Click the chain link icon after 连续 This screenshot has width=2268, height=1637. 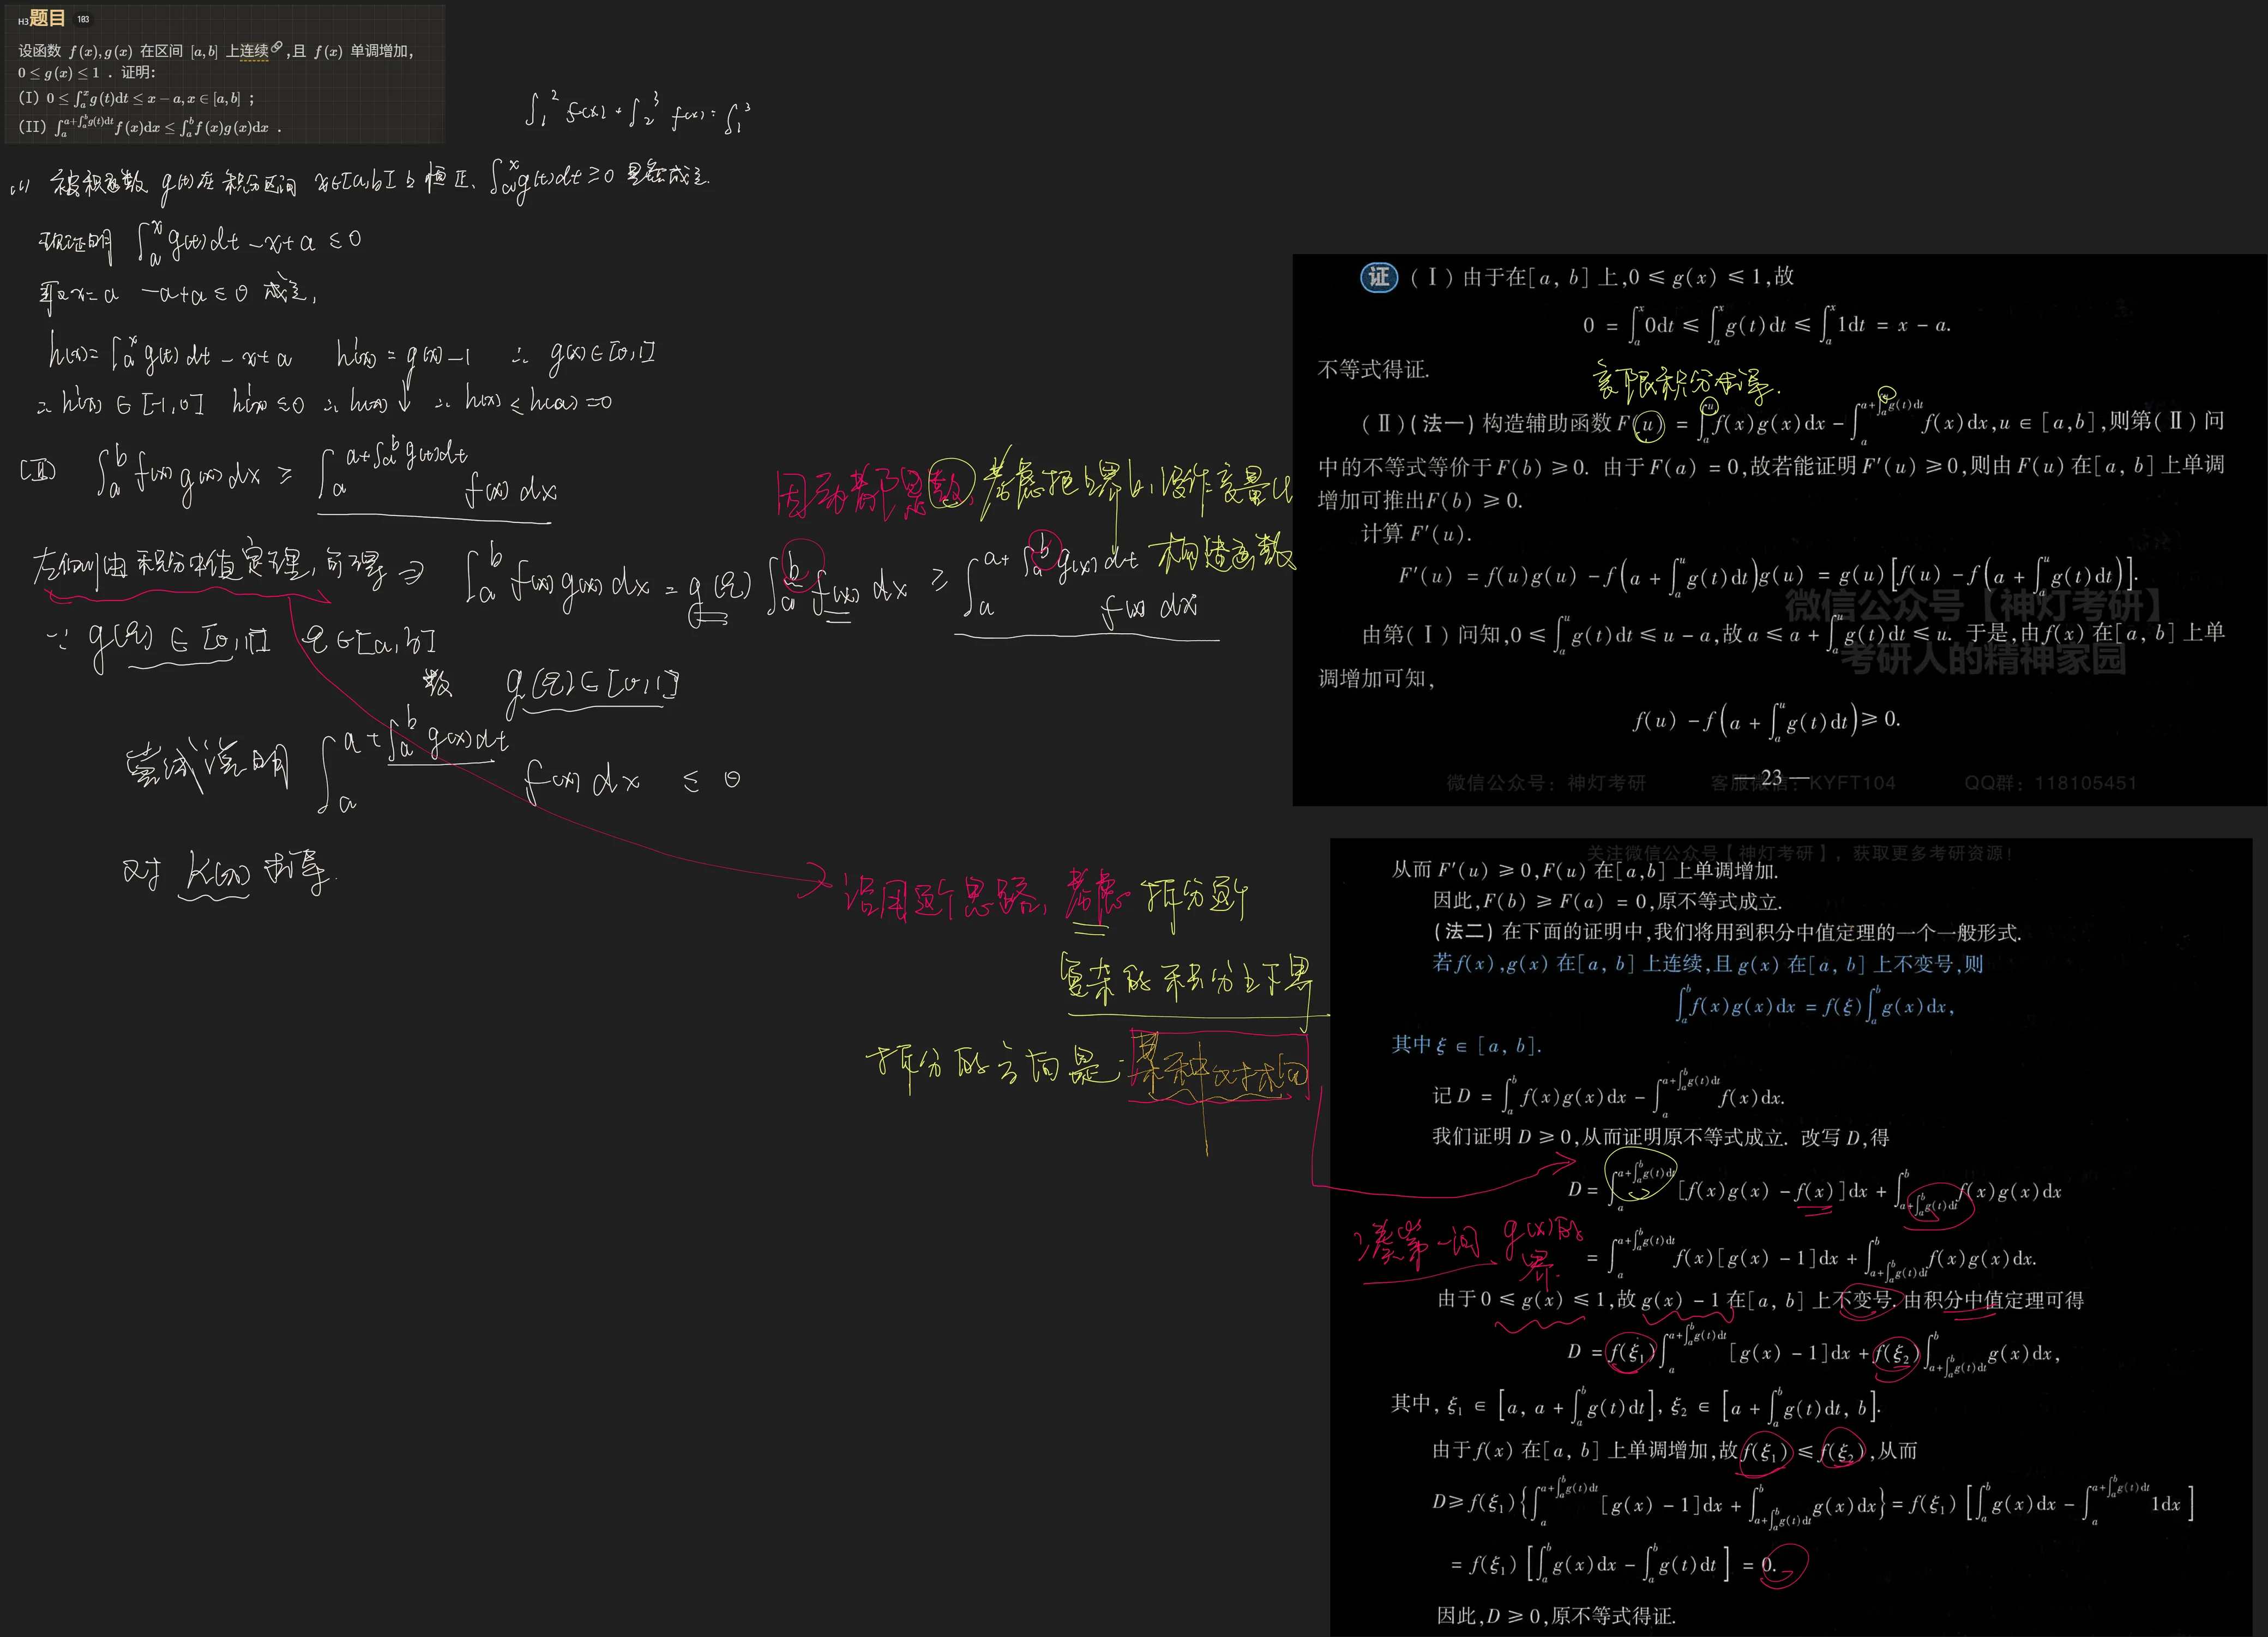click(277, 48)
